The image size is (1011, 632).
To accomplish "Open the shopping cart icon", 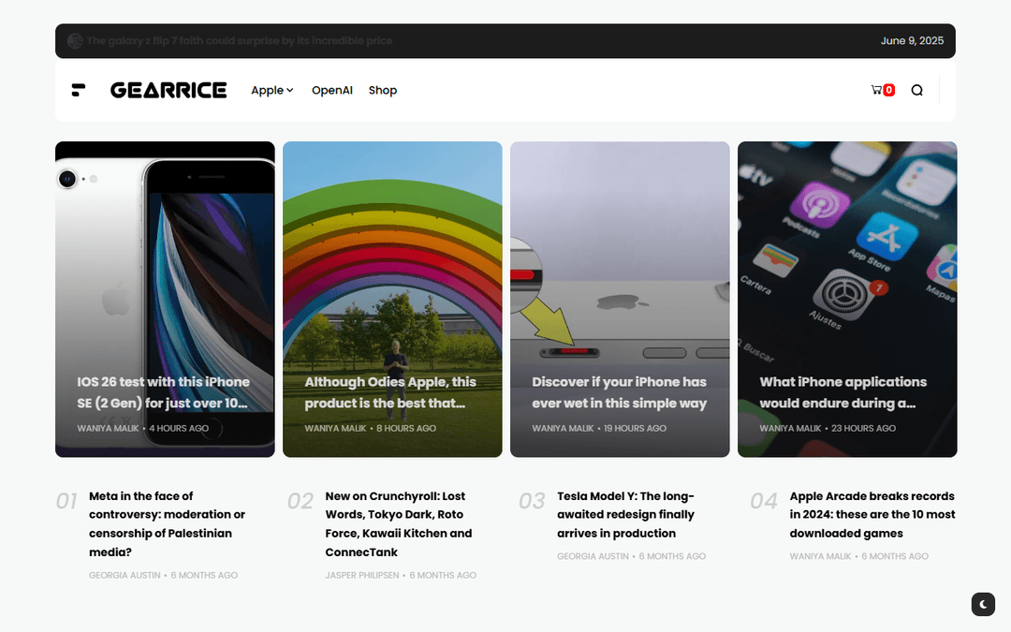I will point(876,90).
